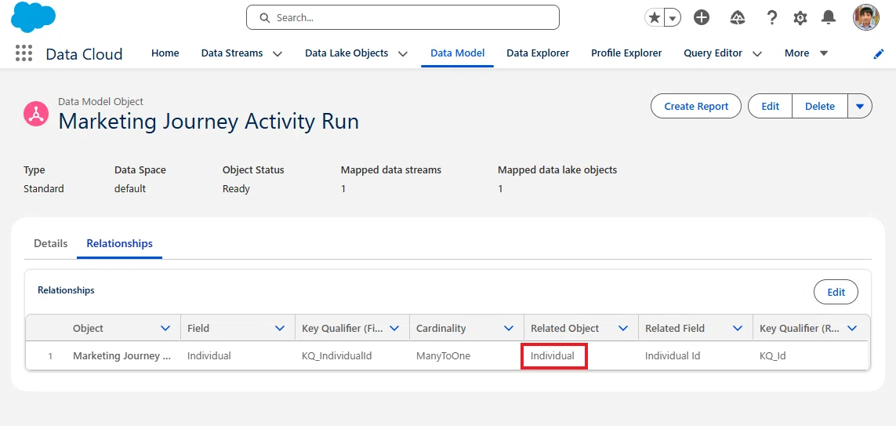896x426 pixels.
Task: Expand the Data Streams menu chevron
Action: (x=278, y=54)
